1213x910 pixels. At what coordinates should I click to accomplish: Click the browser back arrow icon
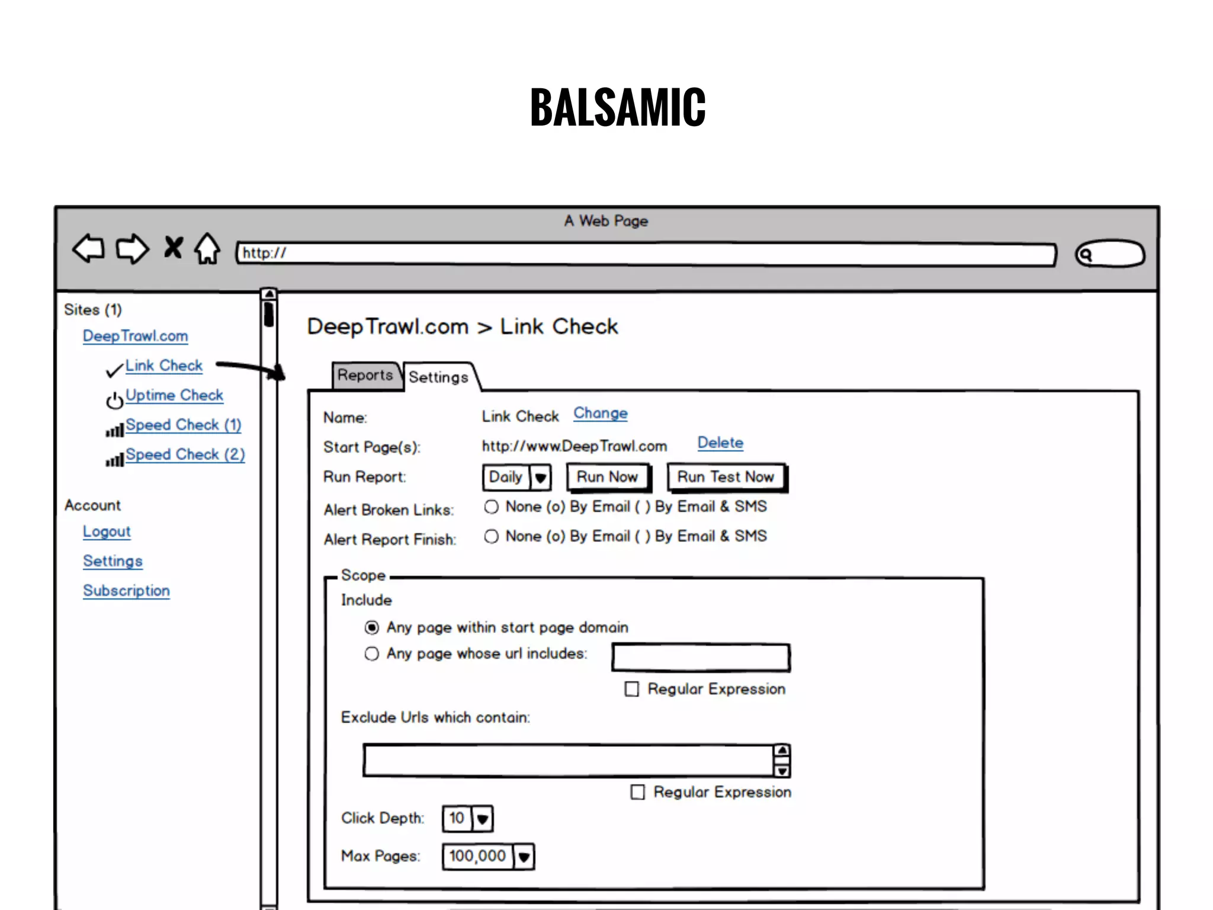tap(88, 248)
